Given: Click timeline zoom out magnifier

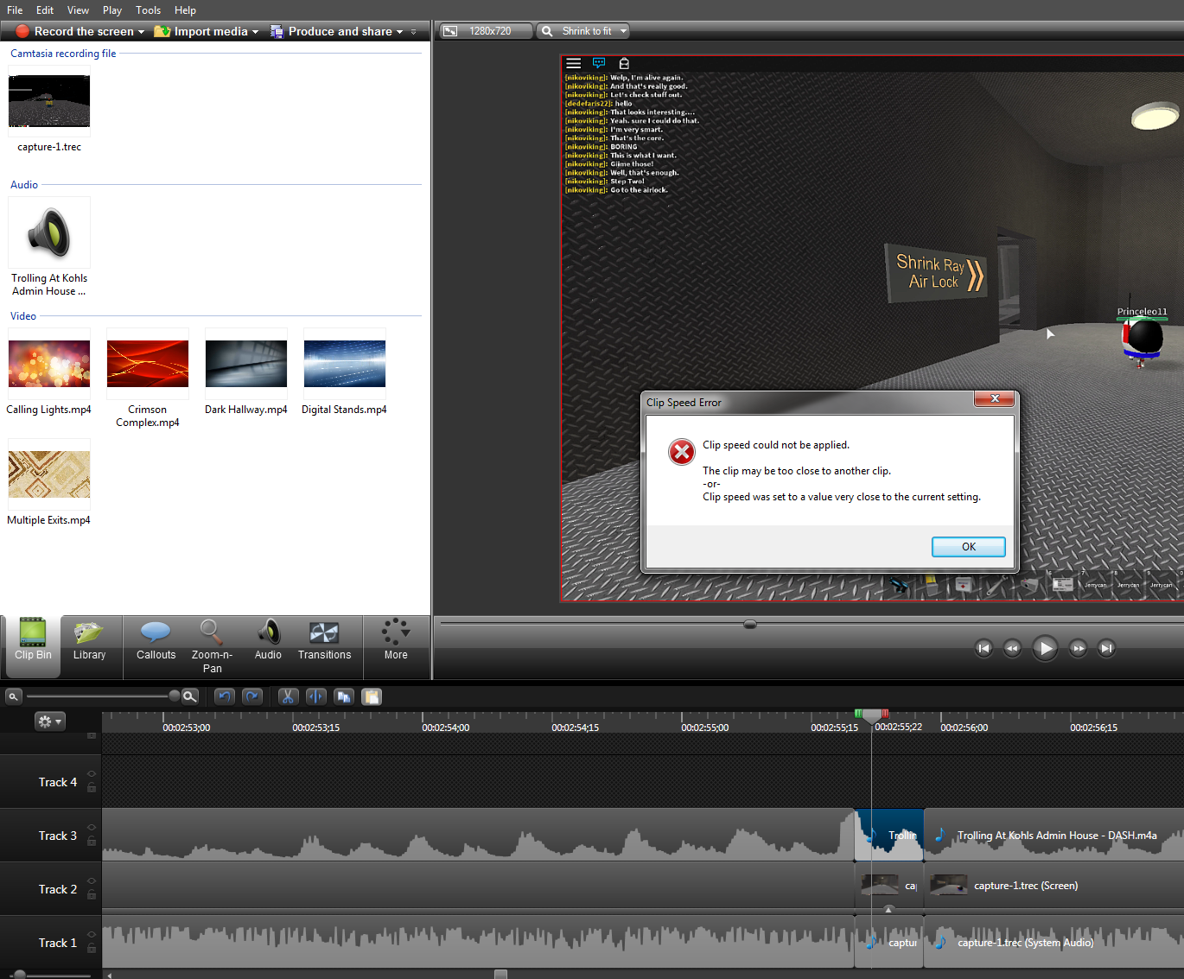Looking at the screenshot, I should [x=14, y=696].
